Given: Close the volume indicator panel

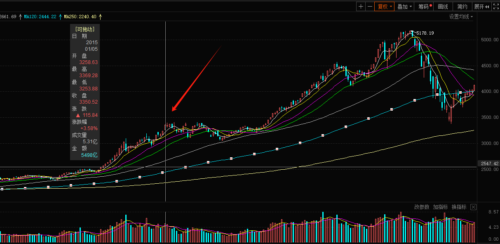Looking at the screenshot, I should tap(473, 207).
